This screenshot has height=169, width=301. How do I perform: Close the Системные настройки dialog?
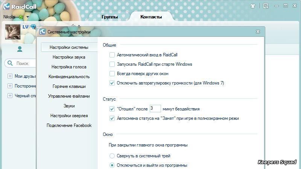tap(258, 32)
